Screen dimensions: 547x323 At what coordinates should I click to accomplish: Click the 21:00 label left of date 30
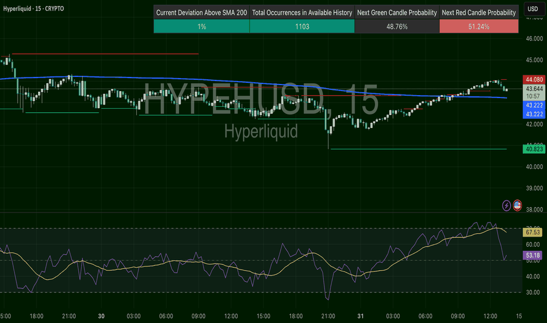(x=69, y=316)
